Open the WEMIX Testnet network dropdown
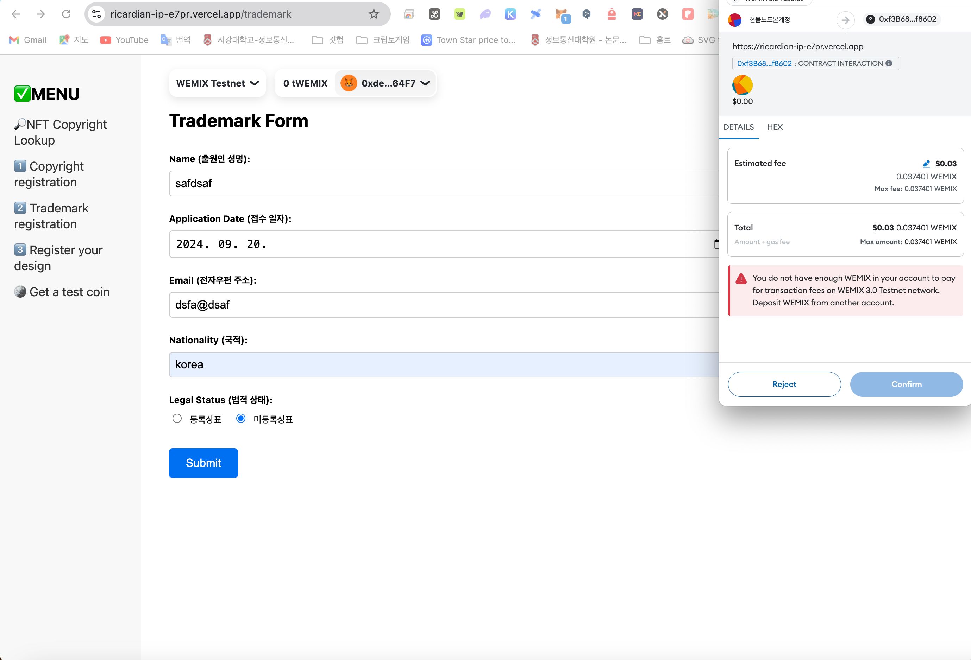The height and width of the screenshot is (660, 971). (x=217, y=83)
